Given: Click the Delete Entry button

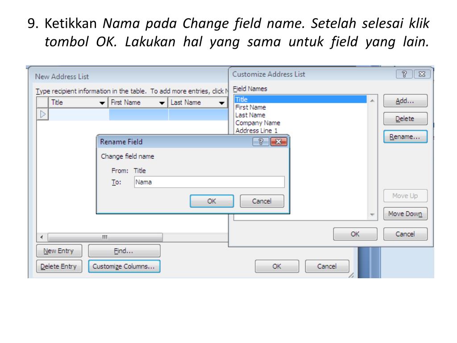Looking at the screenshot, I should pyautogui.click(x=59, y=266).
